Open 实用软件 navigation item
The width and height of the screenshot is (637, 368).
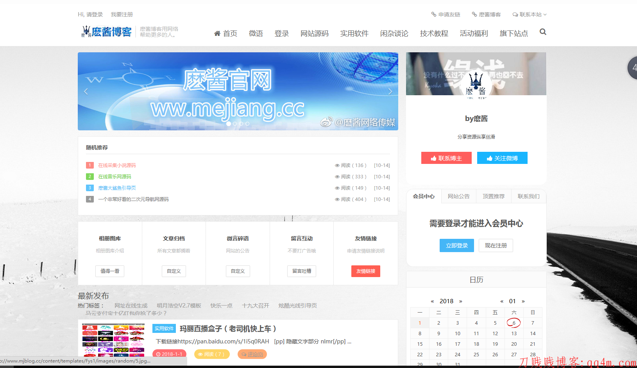pos(354,34)
